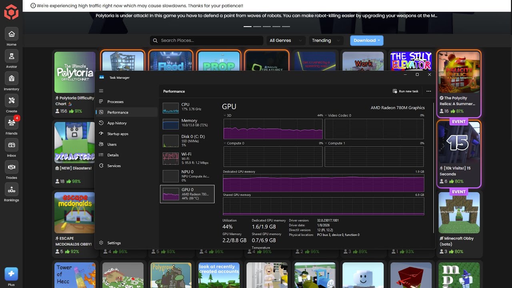This screenshot has height=288, width=512.
Task: Select NPU 0 performance entry
Action: coord(187,176)
